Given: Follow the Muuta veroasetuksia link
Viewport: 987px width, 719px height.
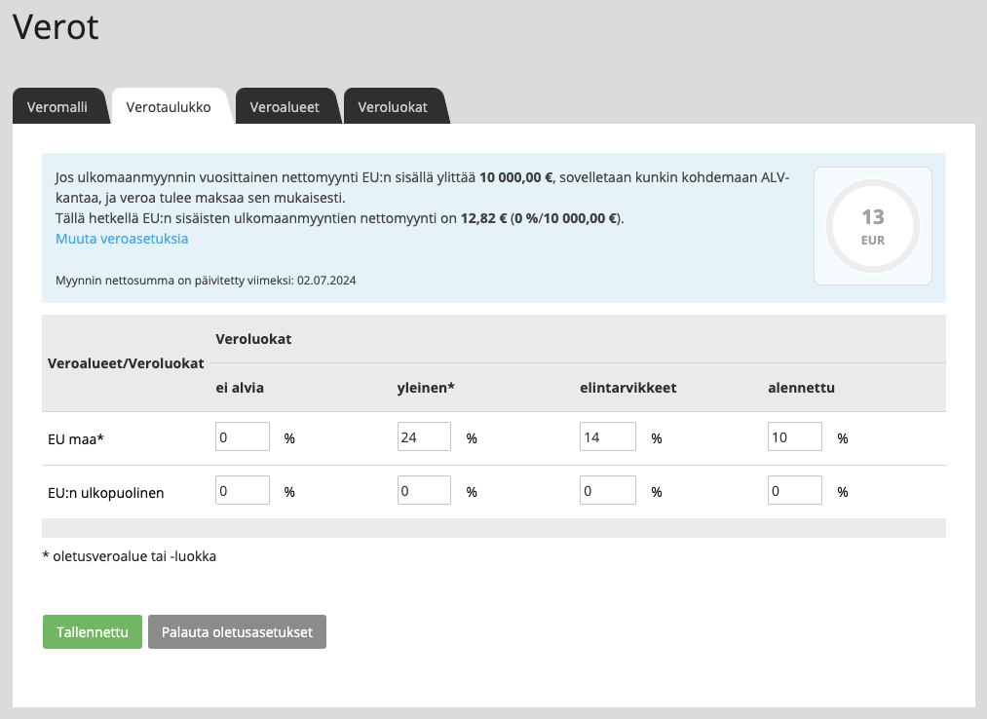Looking at the screenshot, I should coord(122,239).
